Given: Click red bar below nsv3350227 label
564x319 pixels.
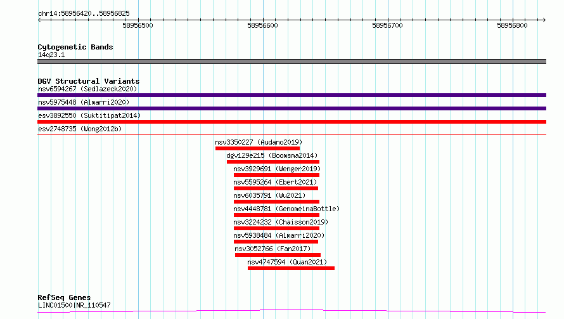Looking at the screenshot, I should tap(257, 148).
